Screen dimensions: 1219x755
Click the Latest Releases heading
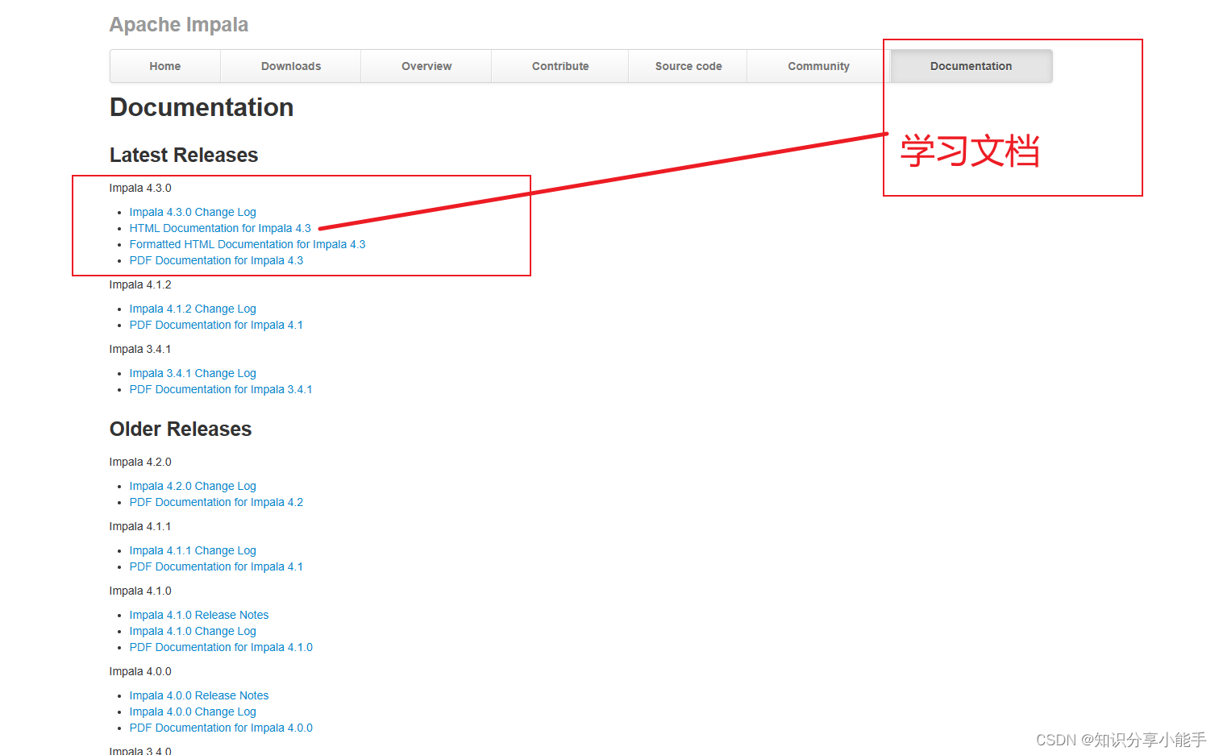[184, 155]
